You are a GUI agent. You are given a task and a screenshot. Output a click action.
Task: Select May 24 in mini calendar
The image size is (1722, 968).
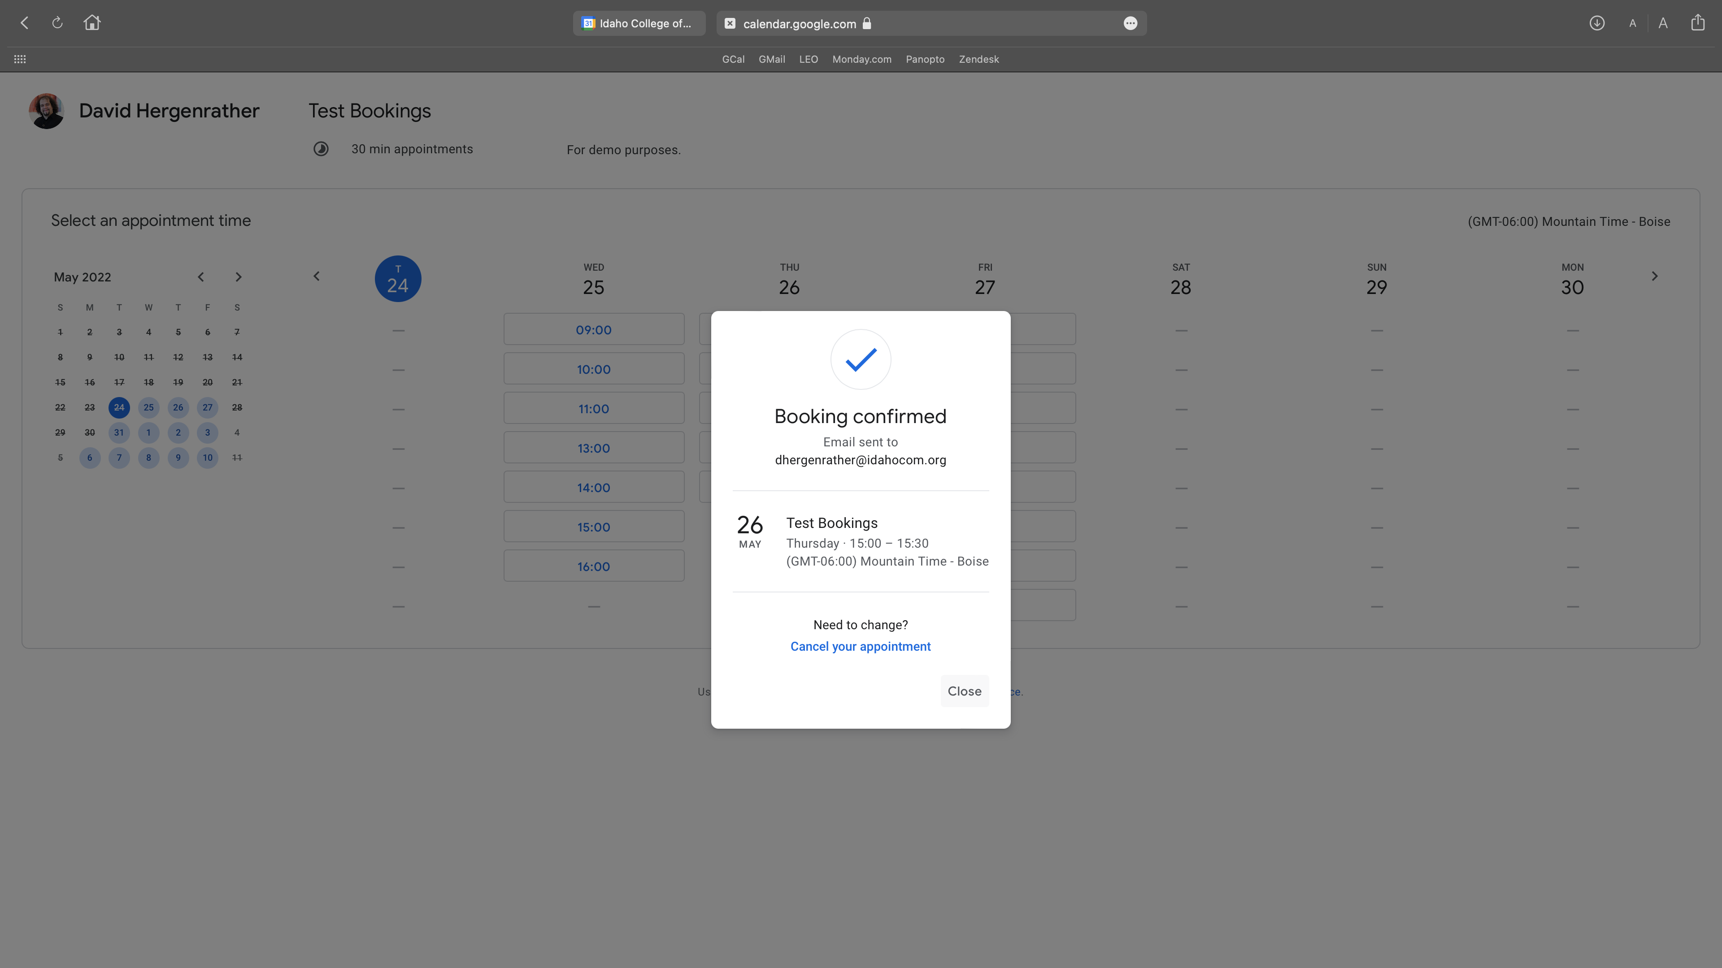pos(119,407)
